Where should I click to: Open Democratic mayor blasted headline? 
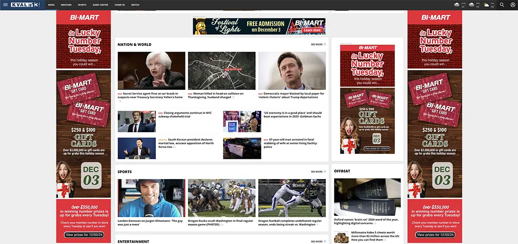coord(291,95)
